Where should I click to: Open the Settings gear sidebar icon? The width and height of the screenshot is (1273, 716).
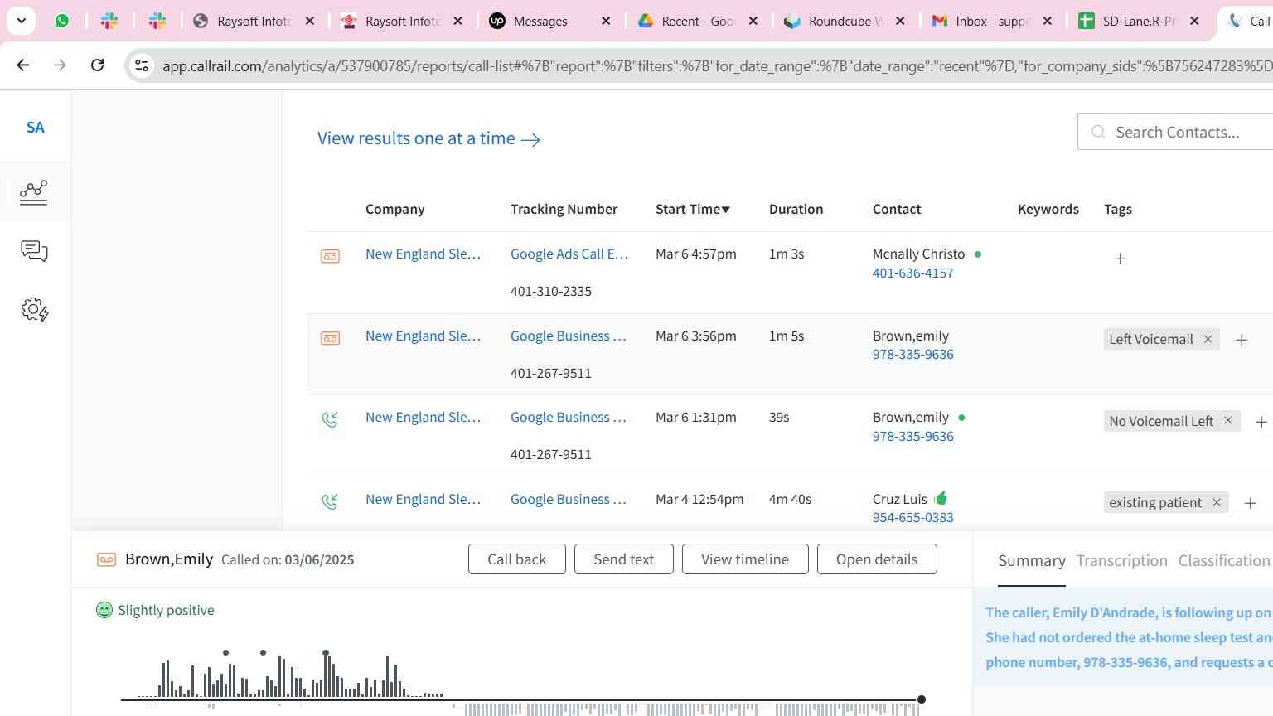[35, 310]
